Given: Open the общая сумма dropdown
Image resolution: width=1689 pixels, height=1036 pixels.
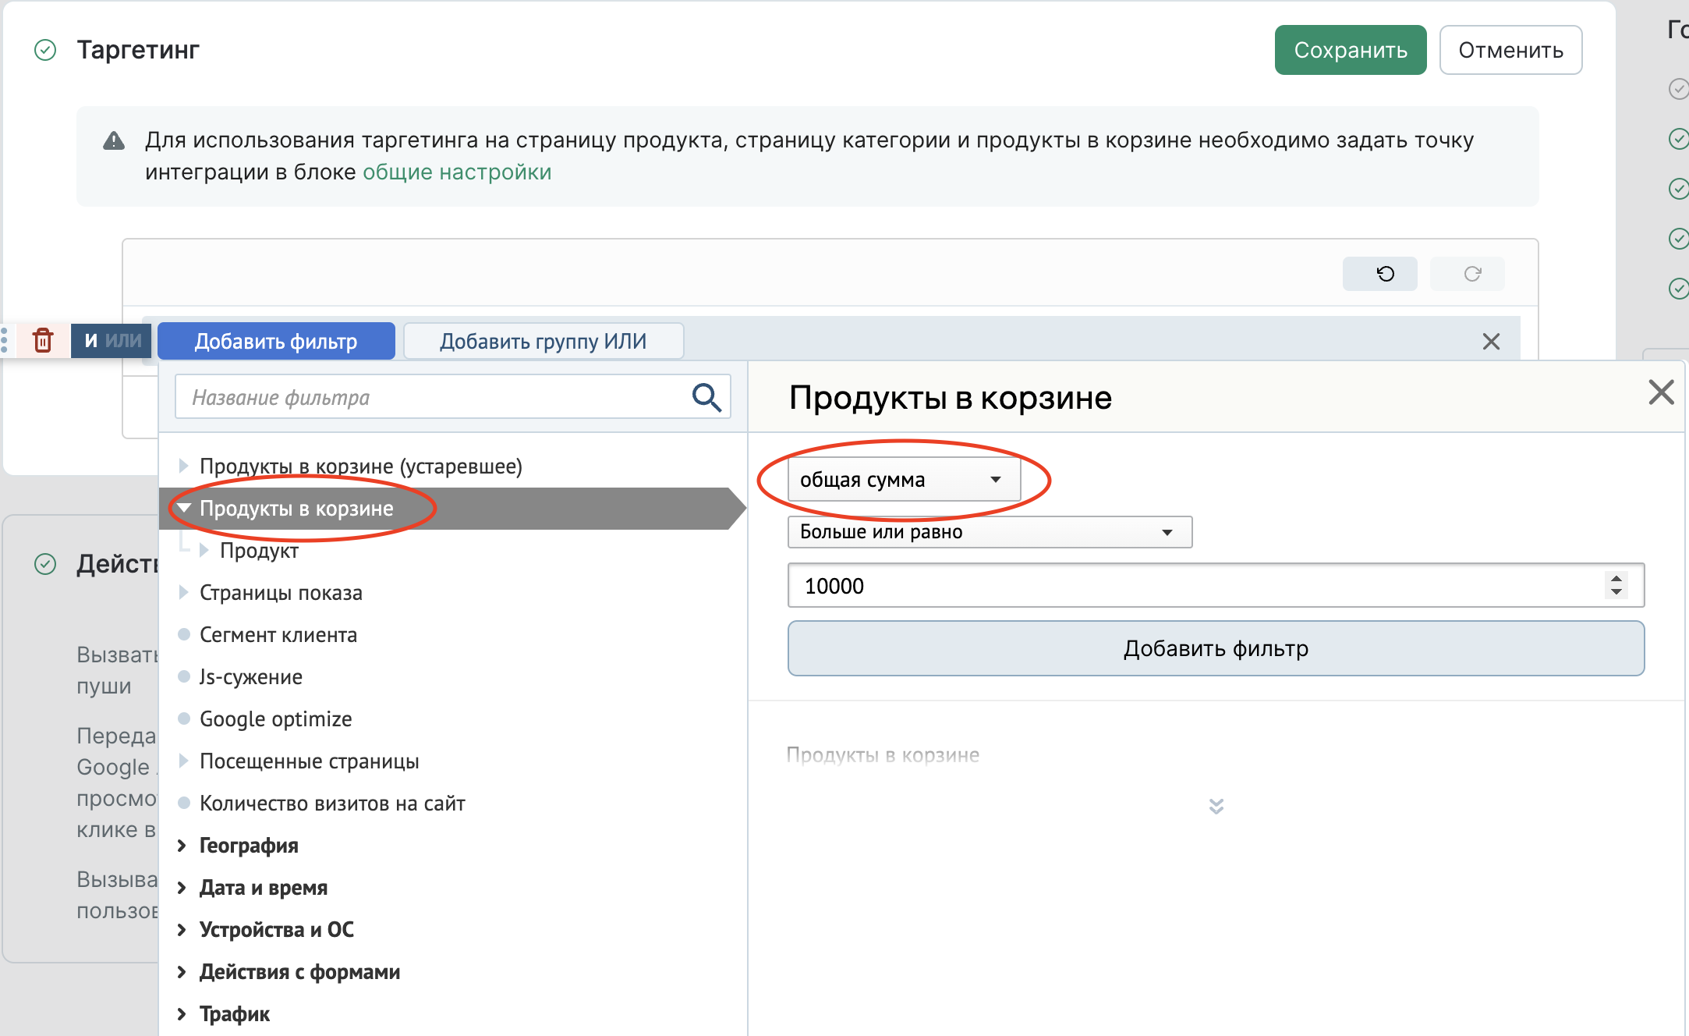Looking at the screenshot, I should 903,479.
